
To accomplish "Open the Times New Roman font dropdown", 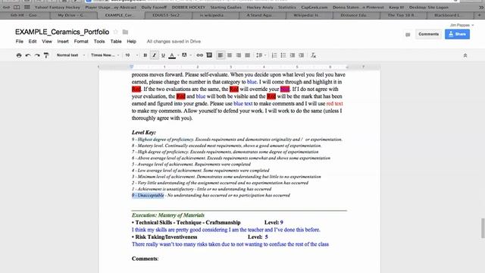I will click(x=105, y=55).
